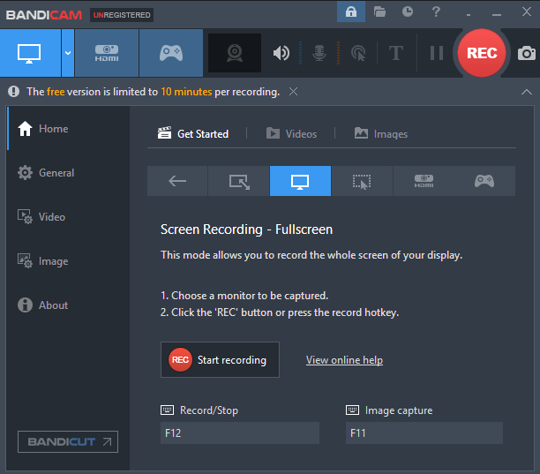Click Record/Stop hotkey field F12

(x=240, y=433)
